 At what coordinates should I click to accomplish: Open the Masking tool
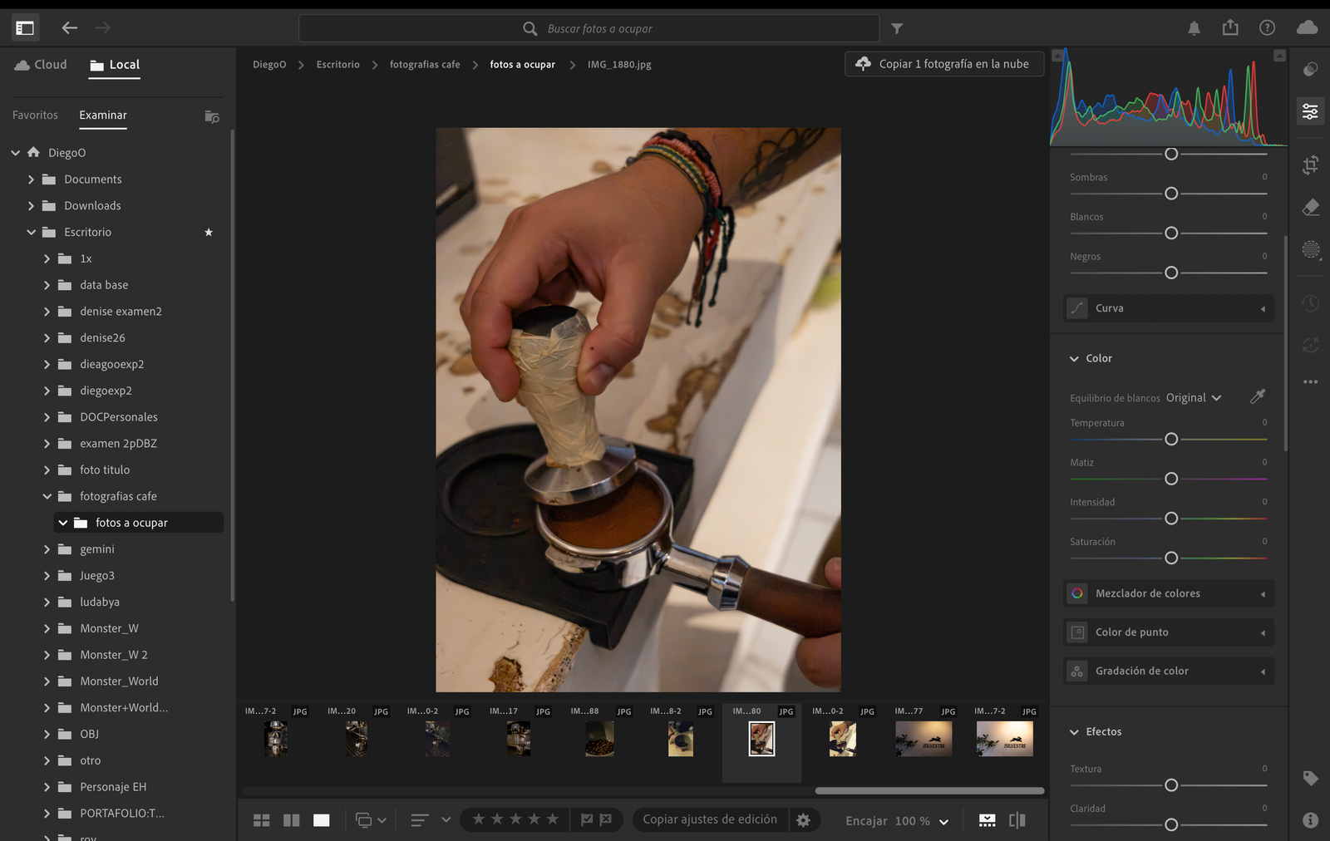pyautogui.click(x=1310, y=249)
